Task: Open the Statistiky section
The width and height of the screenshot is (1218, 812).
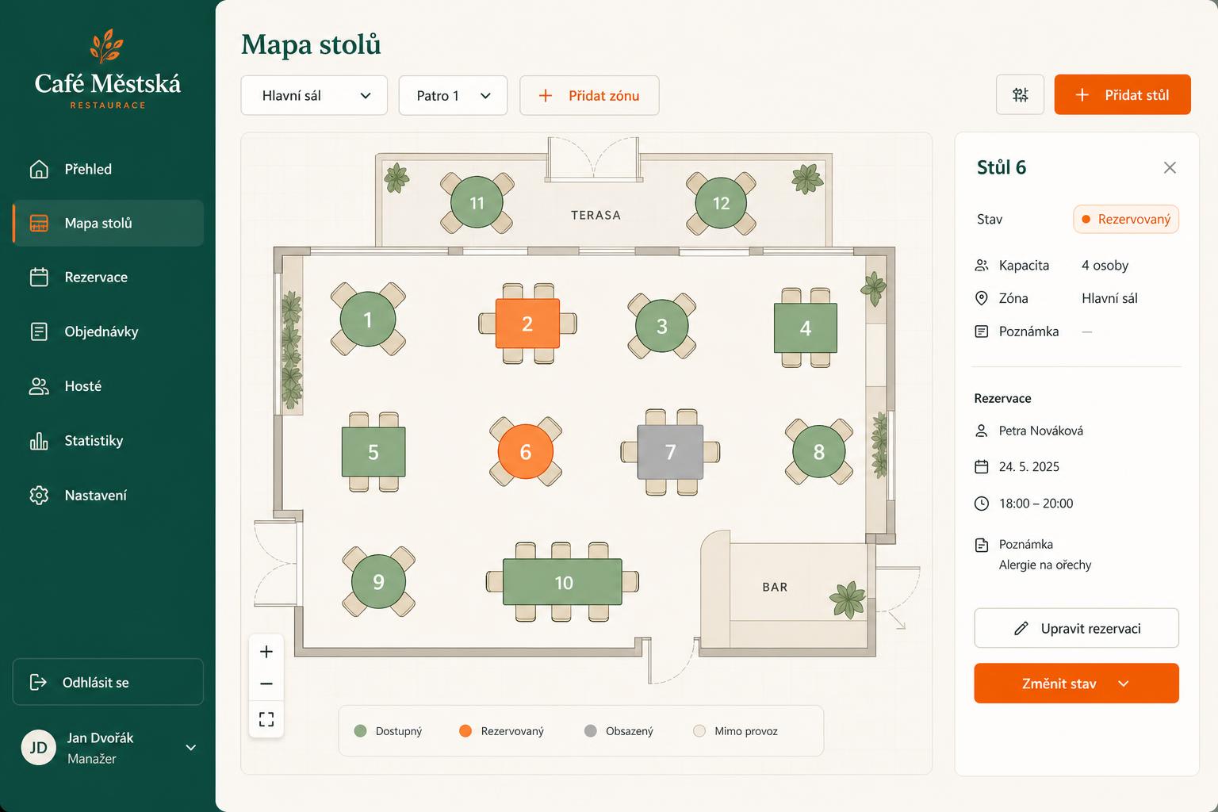Action: pos(108,441)
